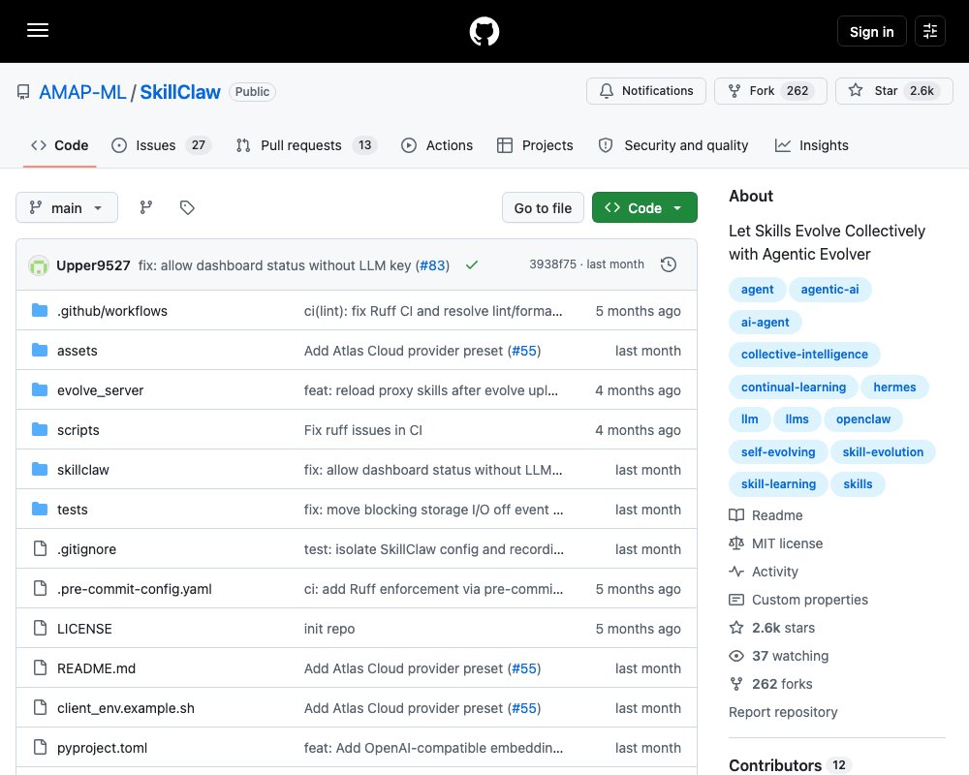Select the 'continual-learning' topic tag
This screenshot has width=969, height=775.
click(x=794, y=387)
